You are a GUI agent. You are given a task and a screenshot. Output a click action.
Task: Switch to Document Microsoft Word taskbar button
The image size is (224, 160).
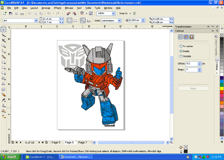(76, 157)
